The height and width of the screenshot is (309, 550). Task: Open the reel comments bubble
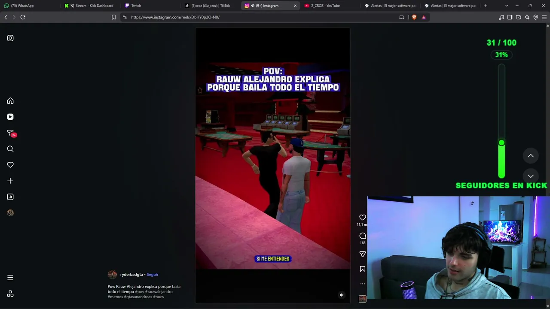[x=363, y=236]
